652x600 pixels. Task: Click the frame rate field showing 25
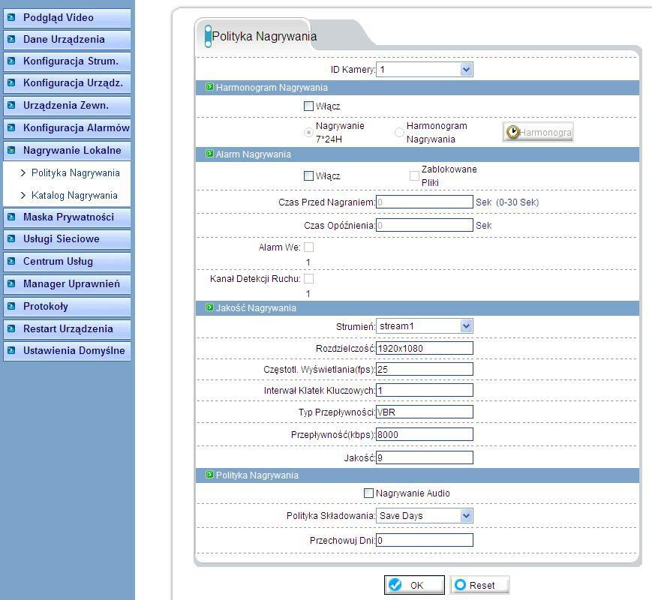tap(424, 369)
